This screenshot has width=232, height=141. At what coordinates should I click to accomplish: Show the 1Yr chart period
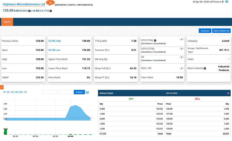pos(25,92)
